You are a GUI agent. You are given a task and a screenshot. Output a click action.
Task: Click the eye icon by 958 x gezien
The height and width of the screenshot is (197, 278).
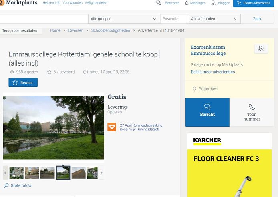click(x=12, y=72)
